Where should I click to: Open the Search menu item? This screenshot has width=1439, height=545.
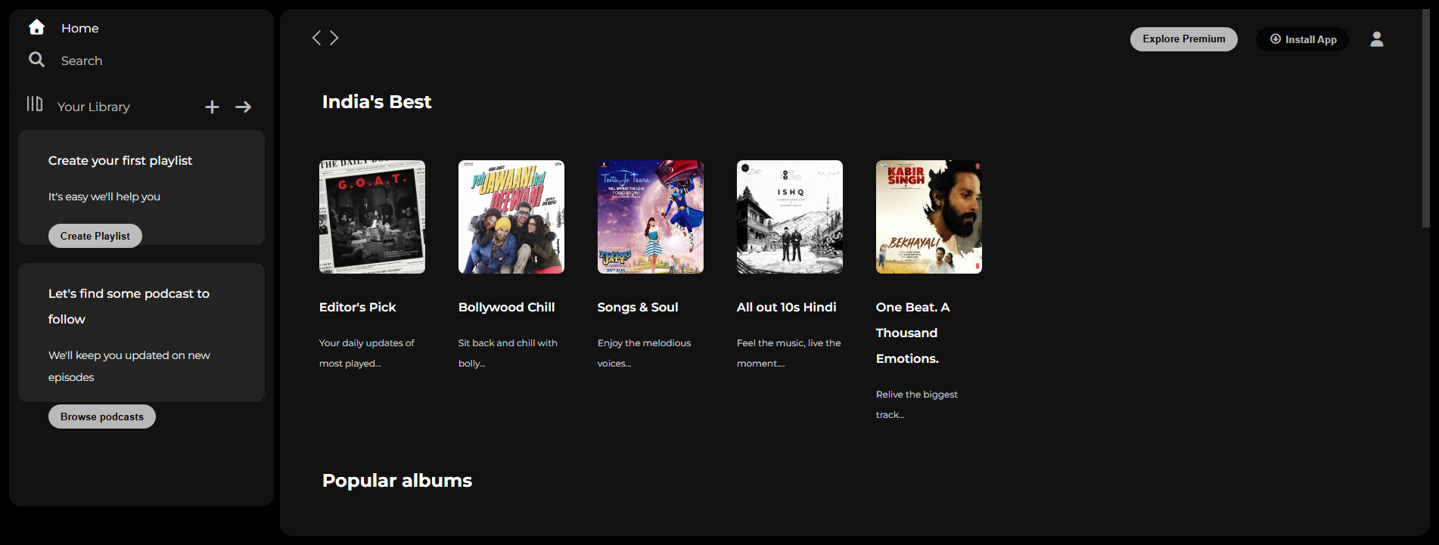pyautogui.click(x=82, y=60)
